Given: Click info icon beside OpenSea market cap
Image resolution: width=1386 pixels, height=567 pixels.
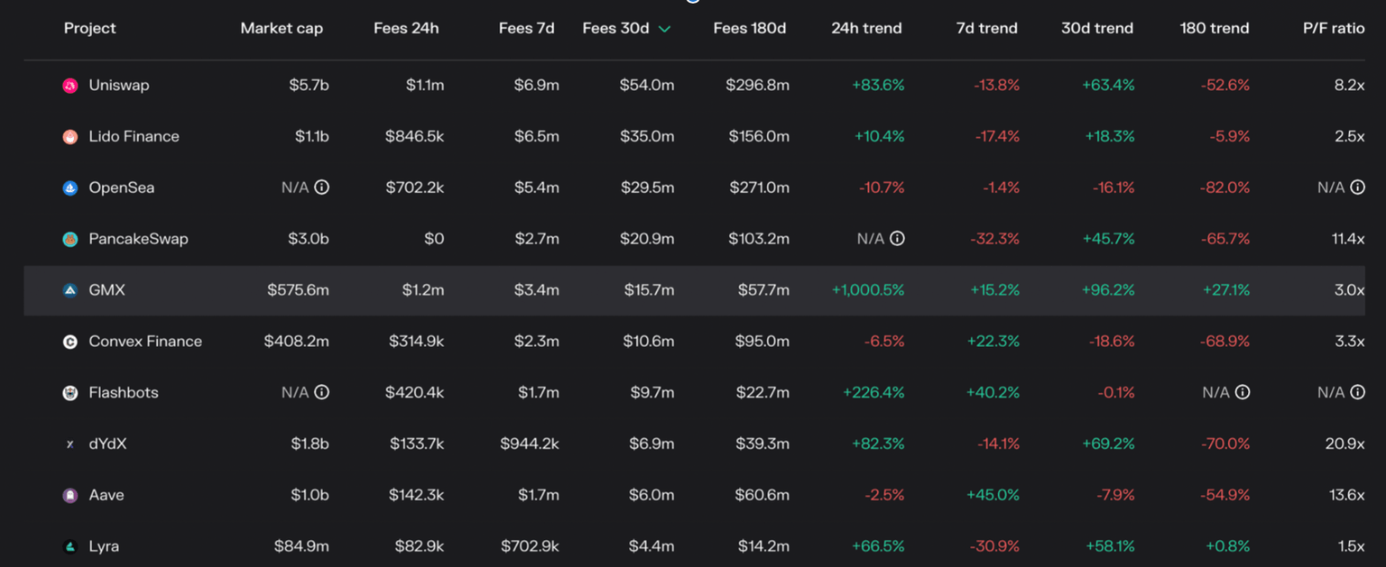Looking at the screenshot, I should coord(321,187).
